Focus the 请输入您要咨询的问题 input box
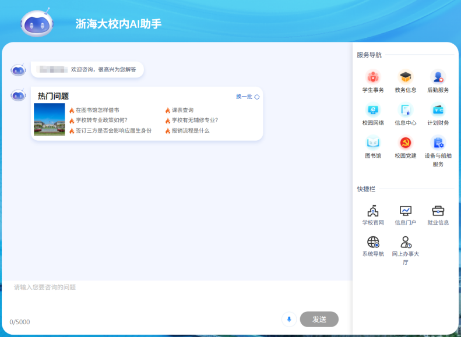The height and width of the screenshot is (337, 461). click(177, 295)
